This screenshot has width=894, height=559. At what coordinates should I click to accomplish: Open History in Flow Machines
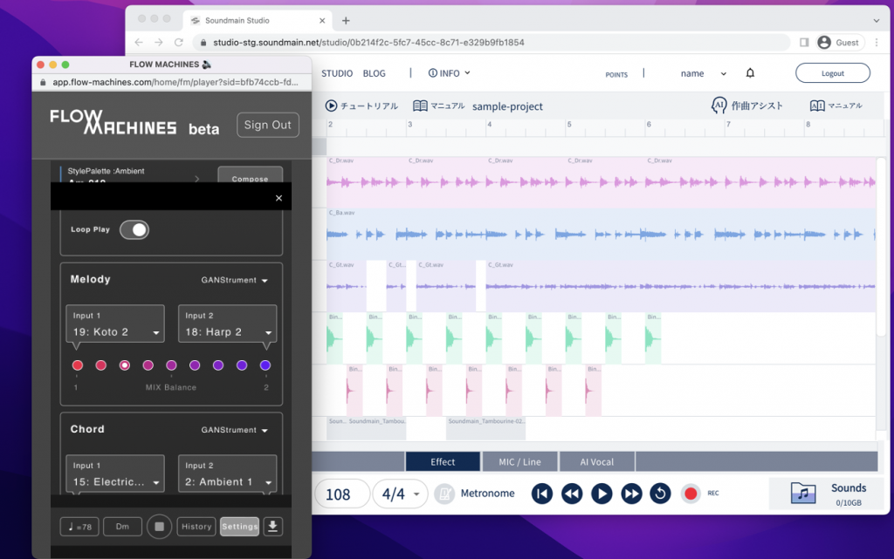196,527
